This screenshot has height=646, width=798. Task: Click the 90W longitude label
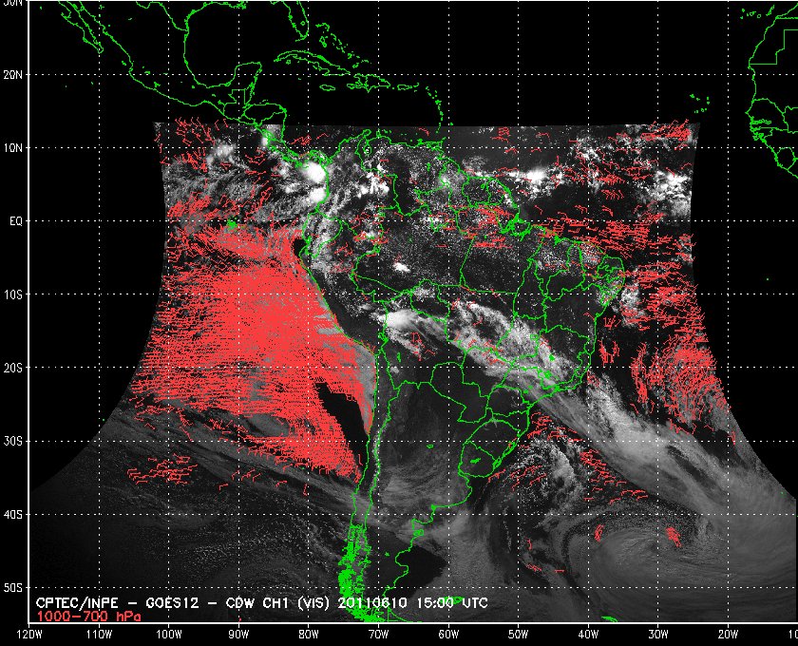238,635
